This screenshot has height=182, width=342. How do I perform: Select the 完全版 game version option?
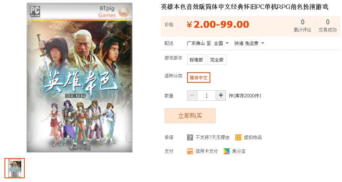click(217, 60)
